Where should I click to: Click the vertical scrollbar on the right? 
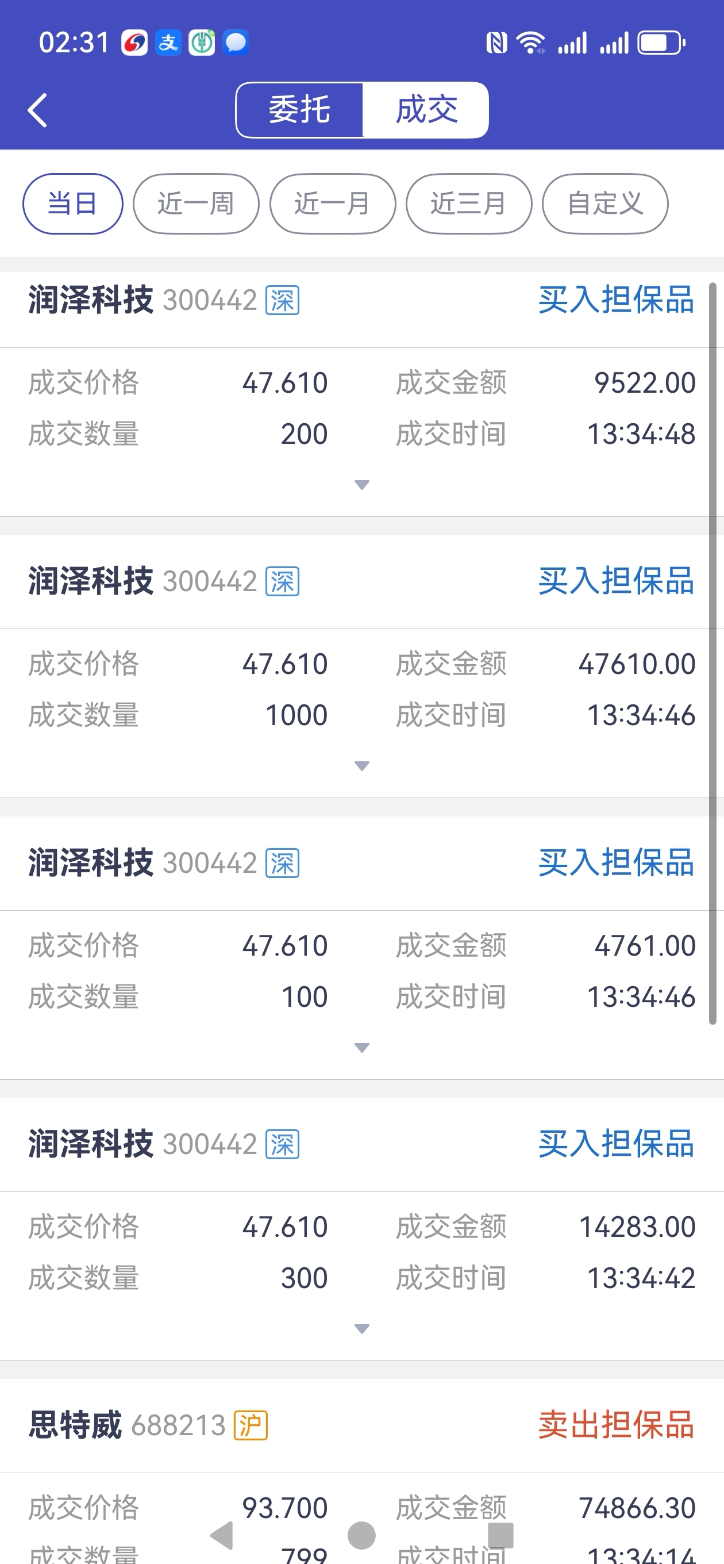713,654
